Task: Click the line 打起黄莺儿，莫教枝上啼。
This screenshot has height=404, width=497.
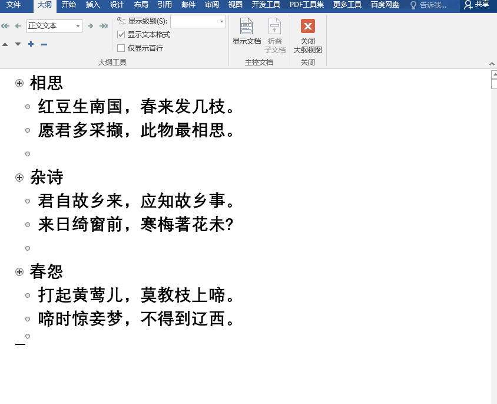Action: click(x=136, y=295)
